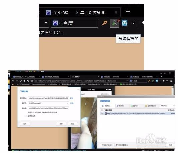Go forward with the browser forward arrow
The image size is (178, 153).
click(17, 81)
